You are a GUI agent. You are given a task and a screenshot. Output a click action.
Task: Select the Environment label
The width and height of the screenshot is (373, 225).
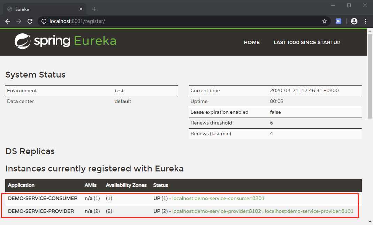[x=22, y=90]
